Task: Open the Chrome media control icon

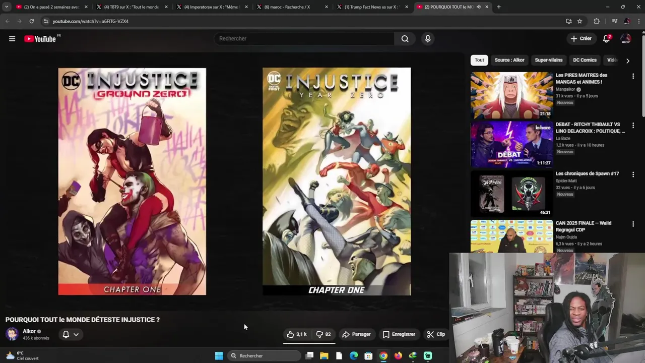Action: (x=614, y=21)
